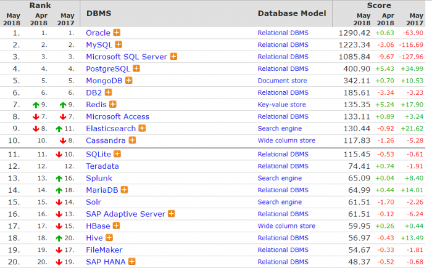This screenshot has height=268, width=432.
Task: Open the plus icon next to Elasticsearch
Action: click(x=142, y=128)
